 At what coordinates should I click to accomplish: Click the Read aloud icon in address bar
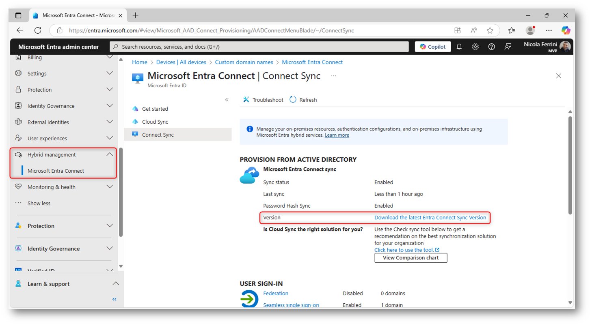pyautogui.click(x=474, y=30)
